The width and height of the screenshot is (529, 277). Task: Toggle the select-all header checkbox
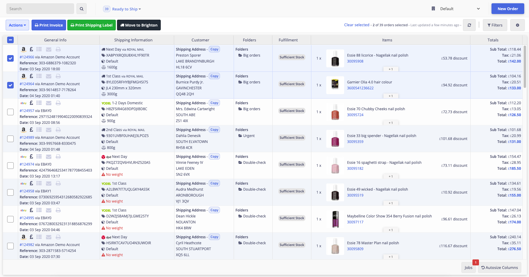click(10, 40)
